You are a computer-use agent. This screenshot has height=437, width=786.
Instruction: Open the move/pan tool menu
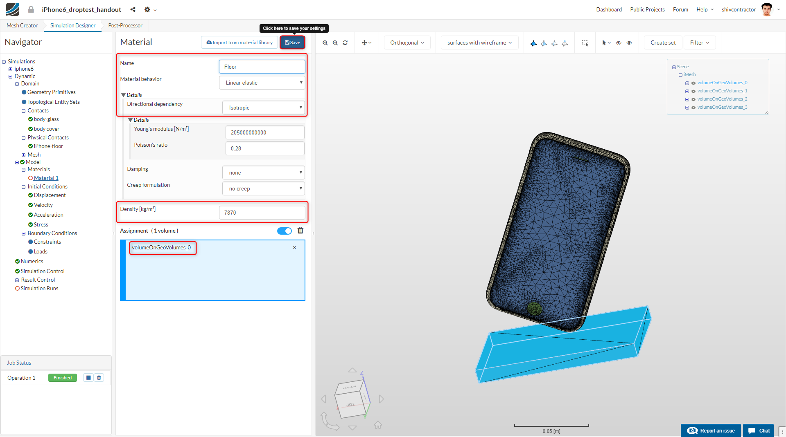click(x=366, y=43)
